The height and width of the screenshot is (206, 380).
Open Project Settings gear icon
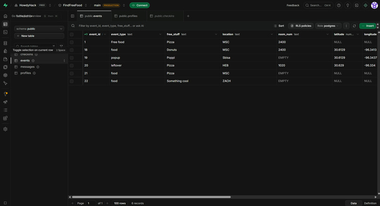pyautogui.click(x=5, y=129)
